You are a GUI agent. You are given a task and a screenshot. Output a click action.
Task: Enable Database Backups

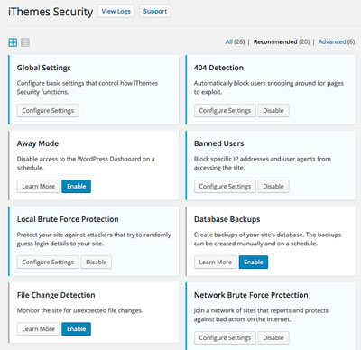point(254,262)
